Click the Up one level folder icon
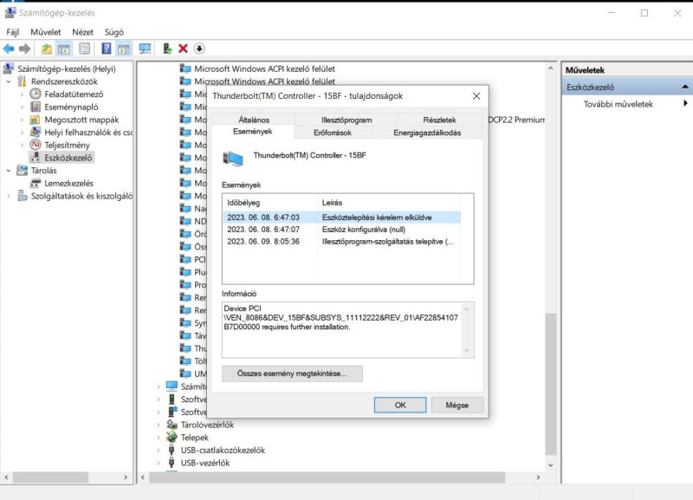 47,49
